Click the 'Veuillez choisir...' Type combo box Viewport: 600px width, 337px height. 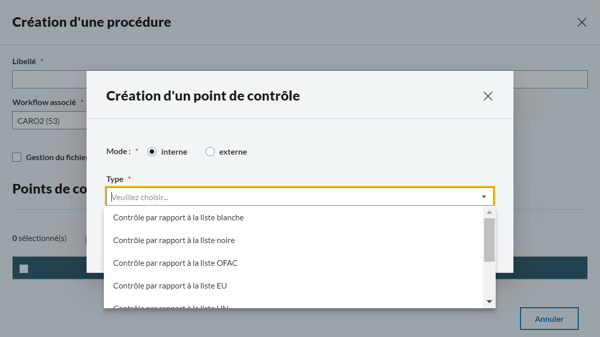(294, 197)
